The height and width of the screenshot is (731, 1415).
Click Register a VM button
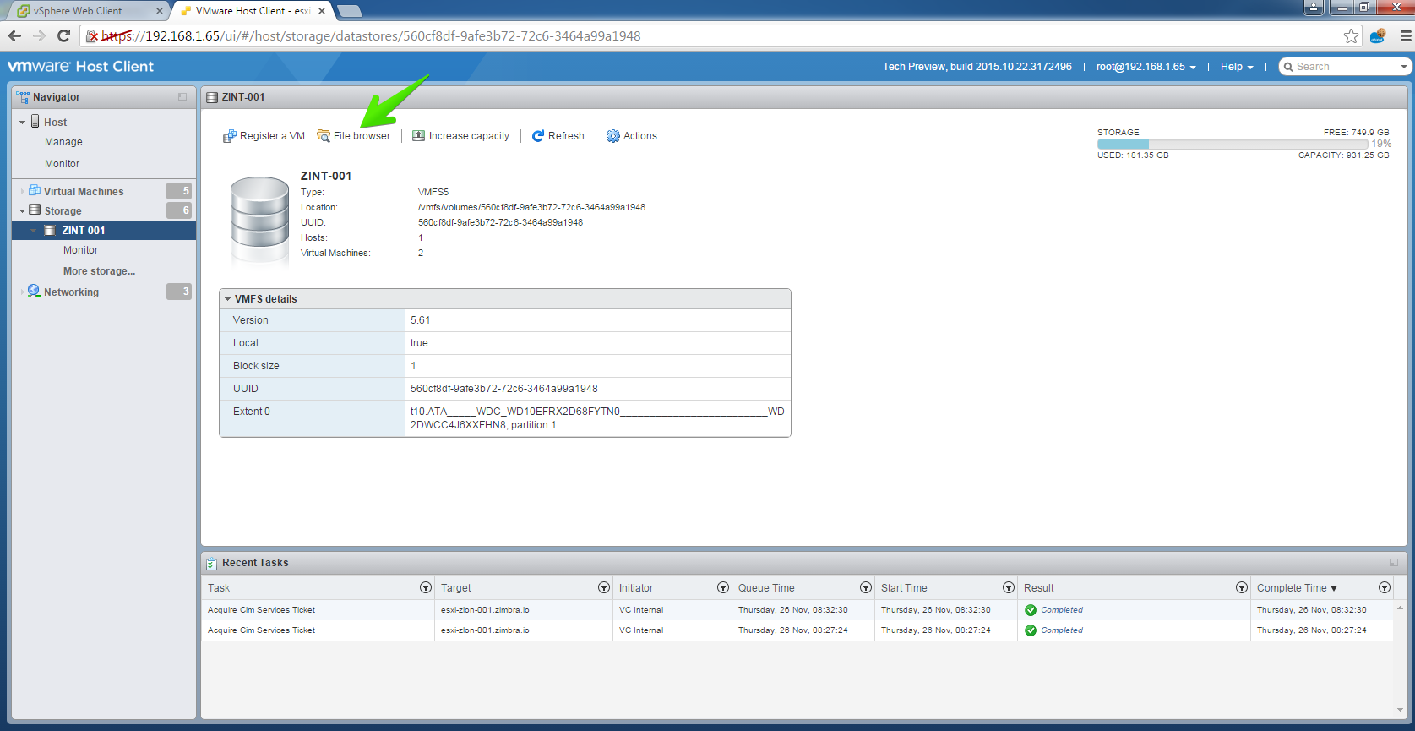[264, 136]
